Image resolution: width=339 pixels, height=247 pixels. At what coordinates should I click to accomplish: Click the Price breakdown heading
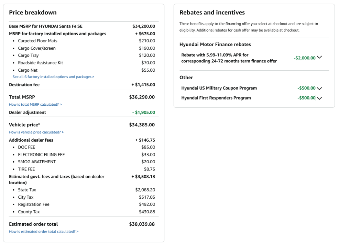(x=33, y=12)
